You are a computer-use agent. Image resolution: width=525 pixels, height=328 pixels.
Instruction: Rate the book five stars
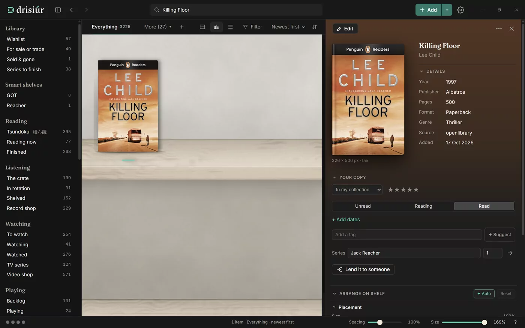(x=416, y=190)
